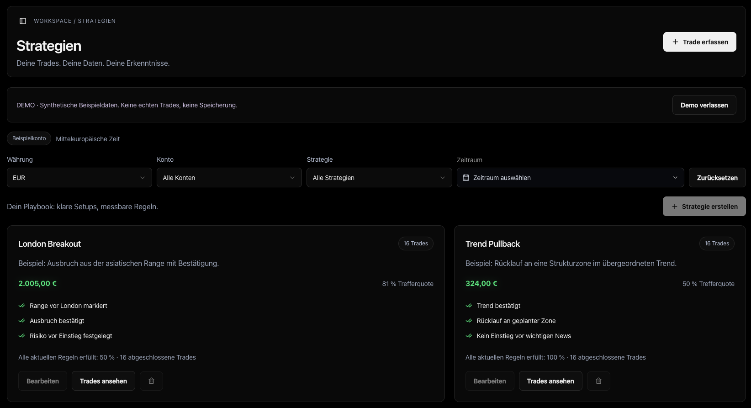Delete the Trend Pullback strategy
This screenshot has width=751, height=408.
[598, 381]
